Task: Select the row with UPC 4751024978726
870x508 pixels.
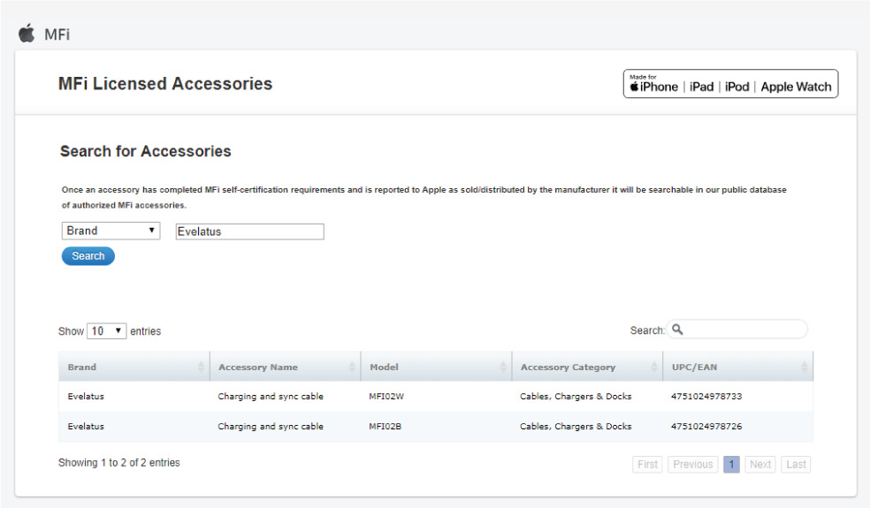Action: (706, 427)
